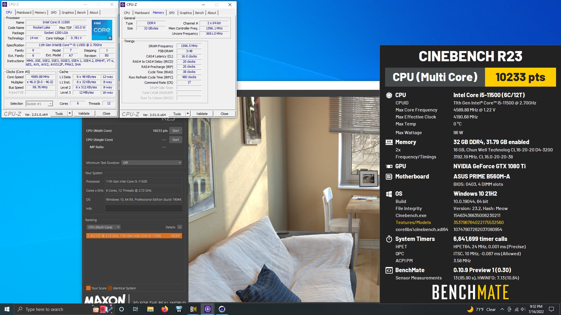Show hidden tray icons chevron
The height and width of the screenshot is (315, 561).
tap(502, 309)
